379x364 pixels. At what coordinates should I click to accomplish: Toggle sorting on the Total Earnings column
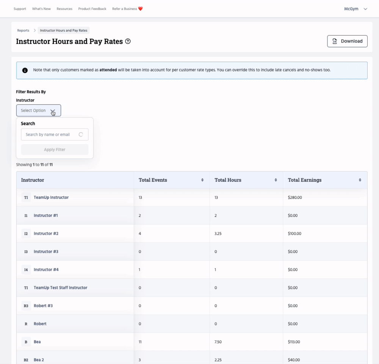coord(360,180)
